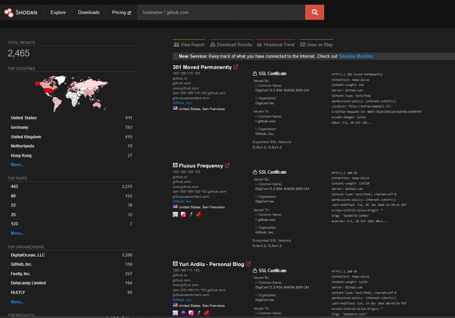Click GitHub, Inc. link in Fluxus Frequency result
The image size is (455, 318).
pyautogui.click(x=182, y=201)
